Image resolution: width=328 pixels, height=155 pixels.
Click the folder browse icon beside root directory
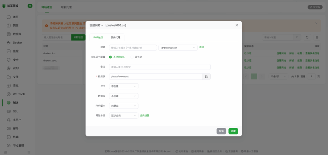[x=207, y=77]
